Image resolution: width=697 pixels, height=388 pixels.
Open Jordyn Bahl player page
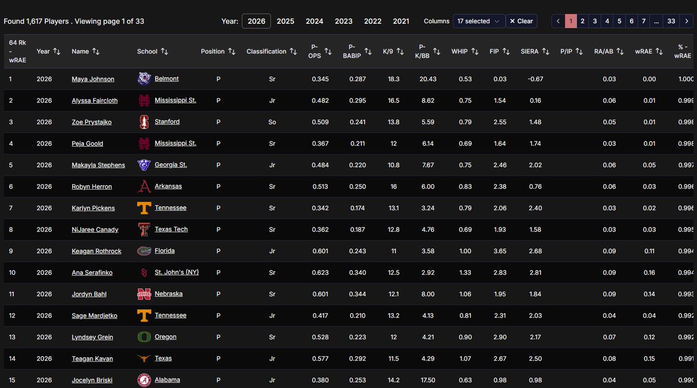click(89, 293)
